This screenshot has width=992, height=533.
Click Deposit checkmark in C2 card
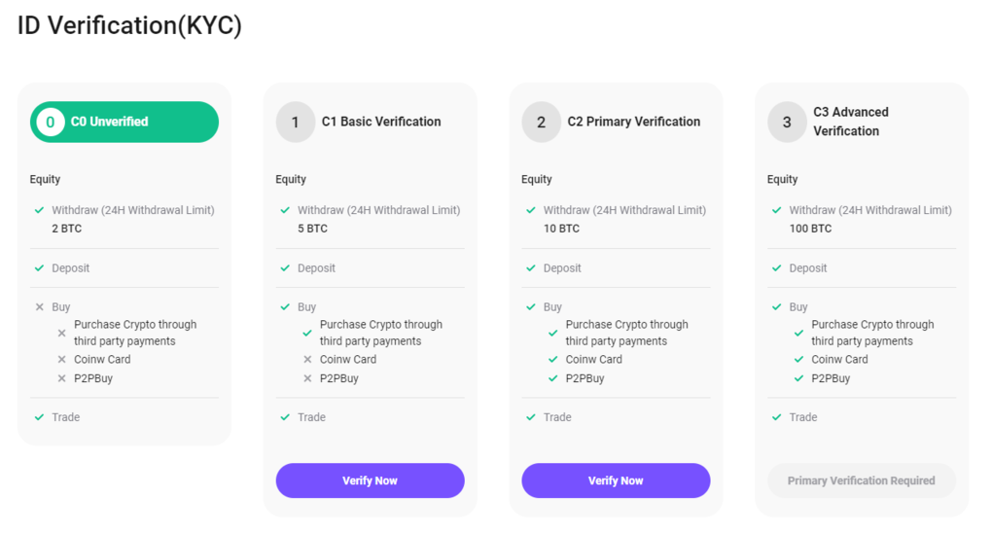click(x=531, y=268)
